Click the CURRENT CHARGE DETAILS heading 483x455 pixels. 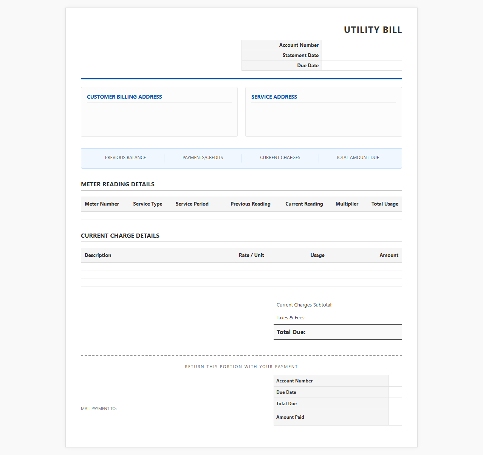click(x=120, y=236)
